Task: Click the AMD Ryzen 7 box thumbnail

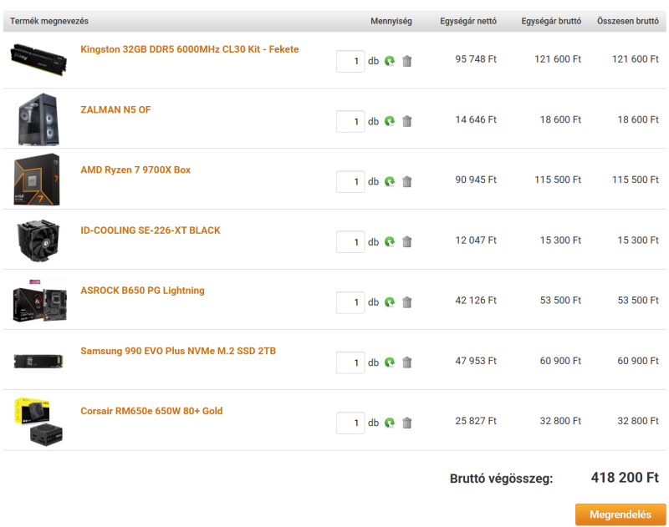Action: pyautogui.click(x=37, y=180)
